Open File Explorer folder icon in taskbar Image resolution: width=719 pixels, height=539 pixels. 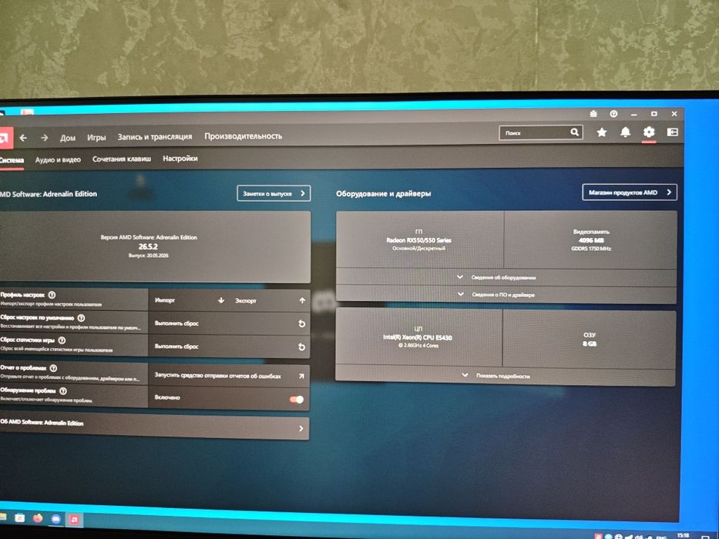tap(3, 517)
